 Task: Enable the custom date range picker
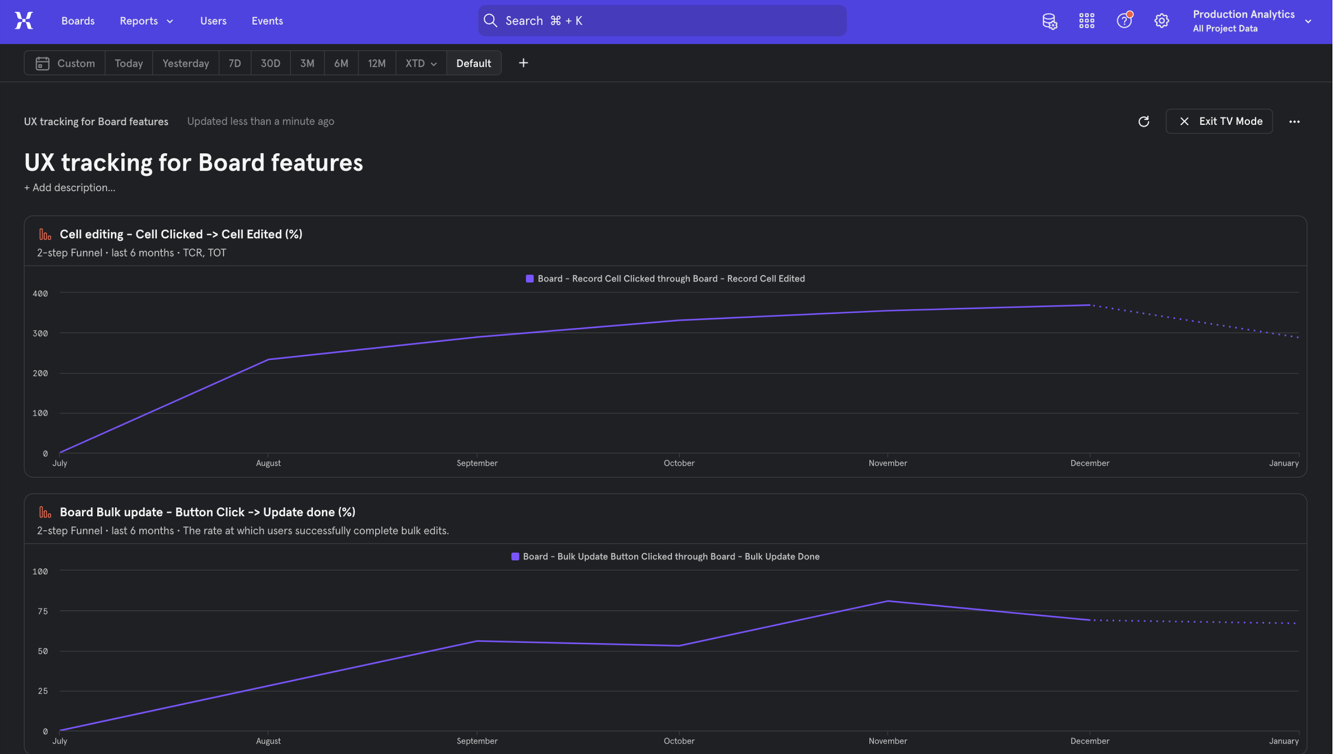click(65, 63)
